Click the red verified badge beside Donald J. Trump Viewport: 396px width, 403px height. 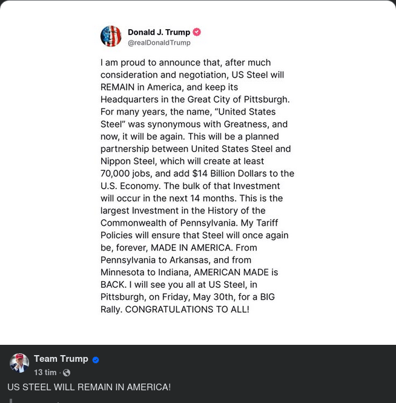tap(197, 32)
